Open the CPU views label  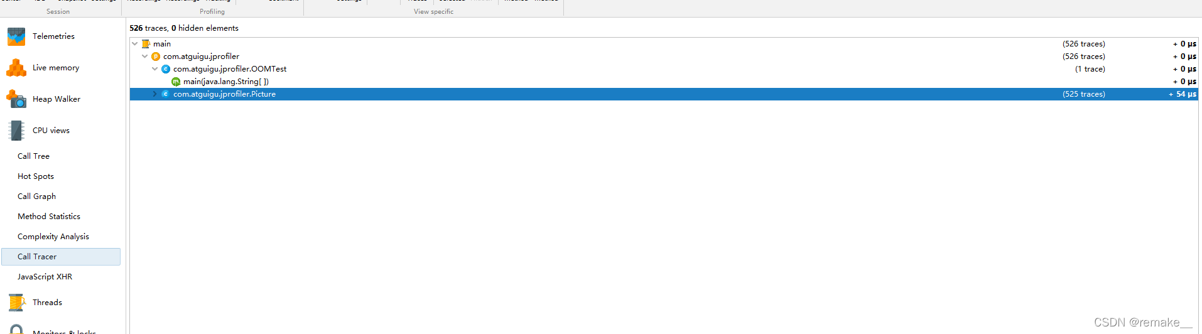click(51, 131)
